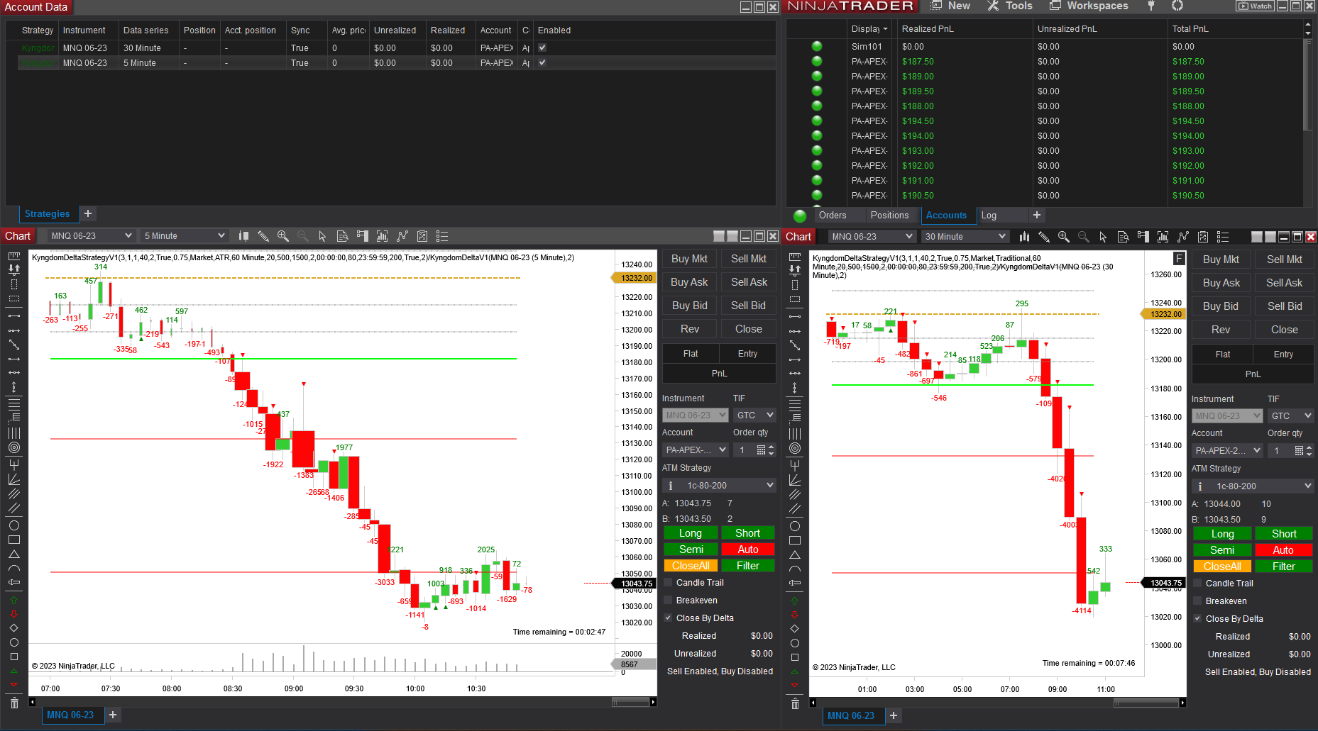Open the Strategies tab in Account Data

click(48, 214)
